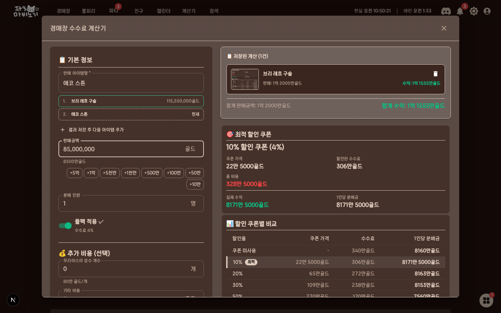Click the 에린 오전 1:33 game clock

point(417,11)
